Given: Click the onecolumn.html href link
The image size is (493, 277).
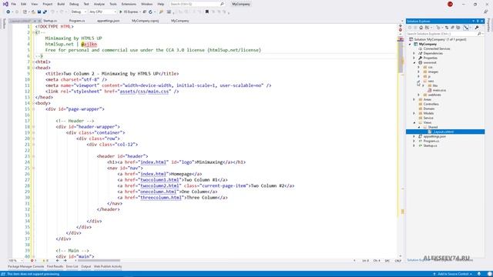Looking at the screenshot, I should [x=159, y=192].
